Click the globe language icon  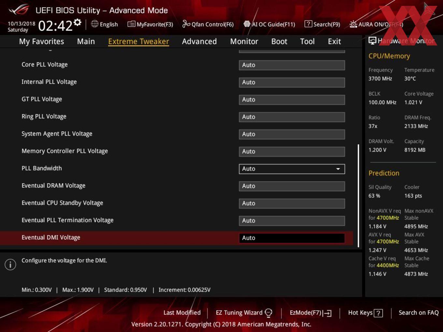pyautogui.click(x=94, y=24)
